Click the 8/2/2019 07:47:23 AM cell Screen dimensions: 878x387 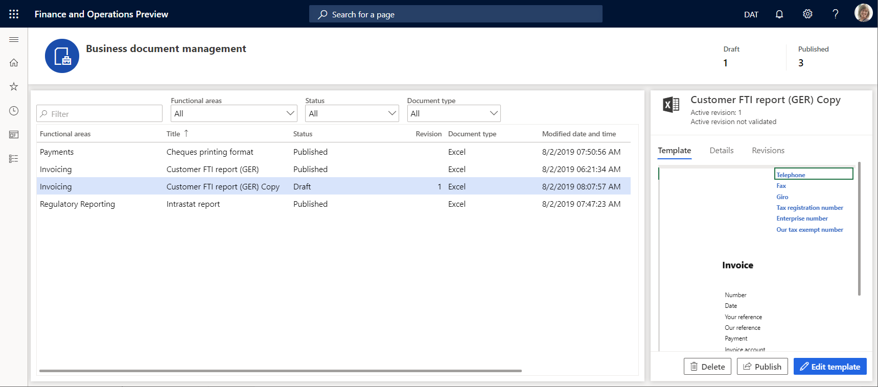point(581,204)
